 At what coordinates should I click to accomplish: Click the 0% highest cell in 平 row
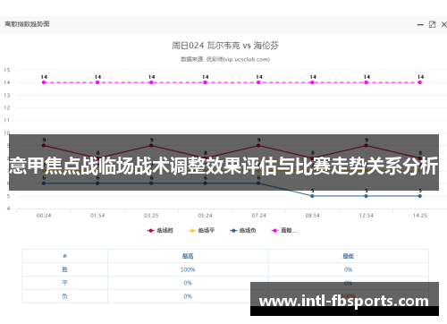pos(188,283)
